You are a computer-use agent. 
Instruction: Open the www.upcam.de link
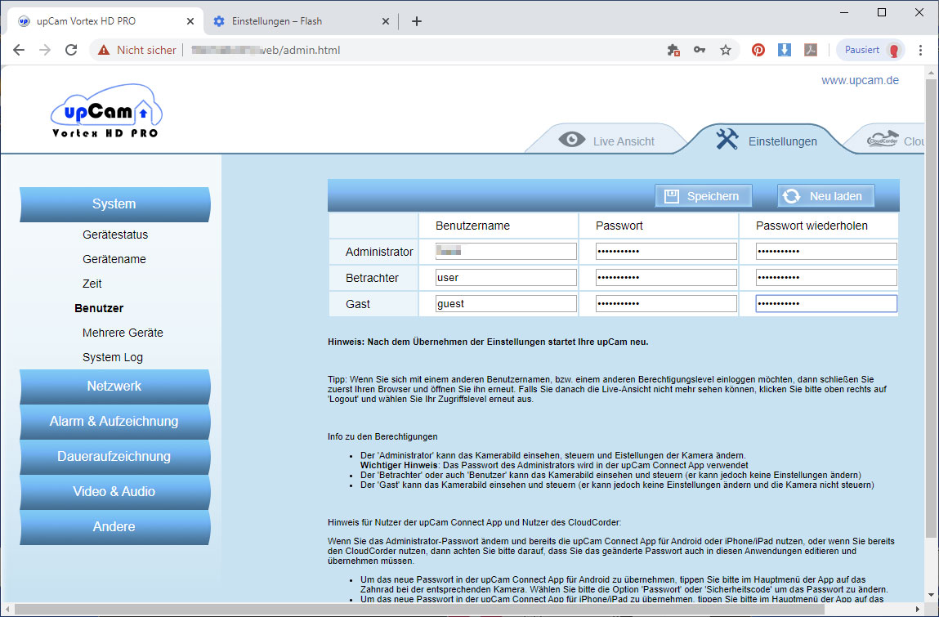[x=860, y=80]
